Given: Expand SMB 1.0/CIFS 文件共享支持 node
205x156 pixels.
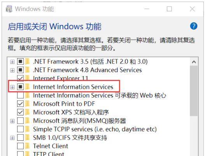Looking at the screenshot, I should pos(12,138).
